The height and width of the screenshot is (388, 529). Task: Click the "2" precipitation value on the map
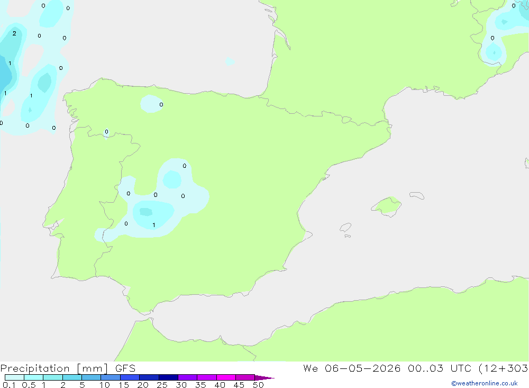point(14,33)
